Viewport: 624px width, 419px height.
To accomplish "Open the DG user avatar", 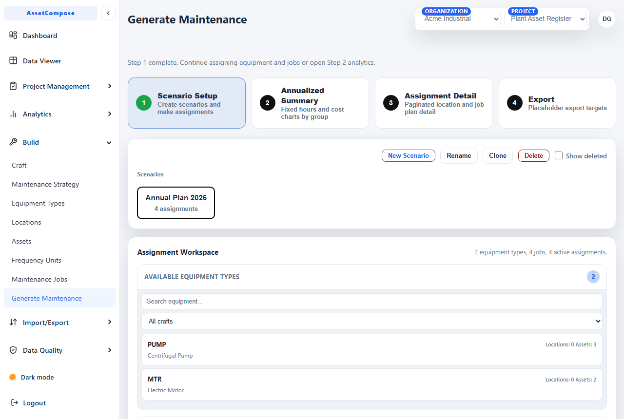I will point(607,19).
